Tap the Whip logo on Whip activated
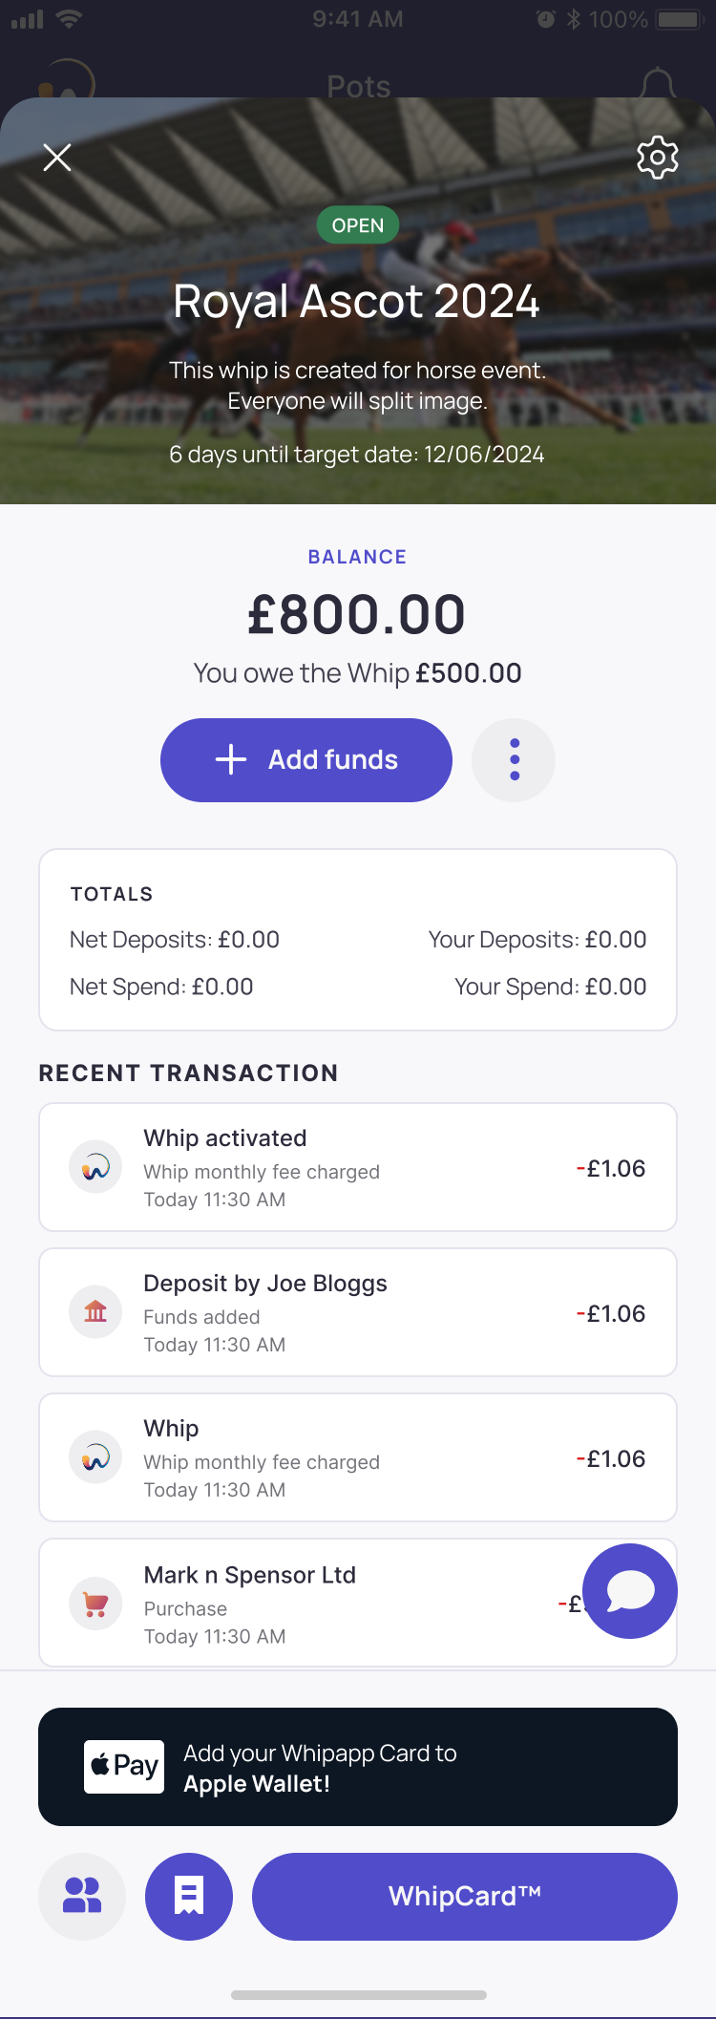The height and width of the screenshot is (2019, 716). [x=95, y=1167]
